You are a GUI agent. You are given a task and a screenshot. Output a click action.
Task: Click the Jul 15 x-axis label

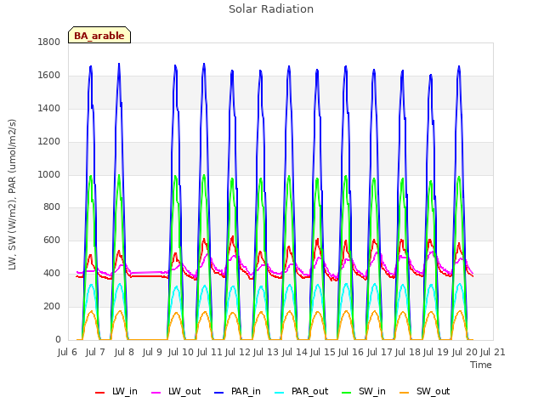coord(323,353)
